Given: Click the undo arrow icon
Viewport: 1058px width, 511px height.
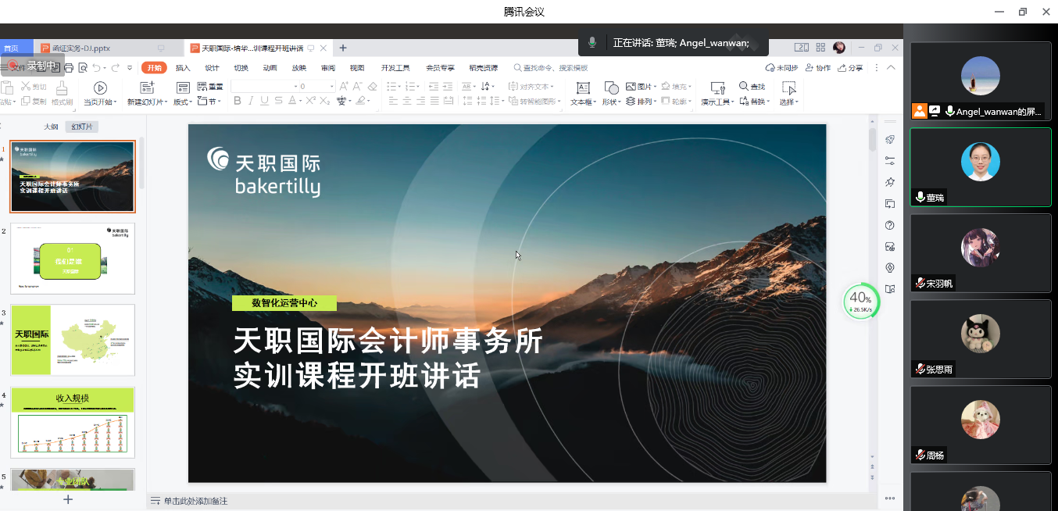Looking at the screenshot, I should (x=96, y=68).
